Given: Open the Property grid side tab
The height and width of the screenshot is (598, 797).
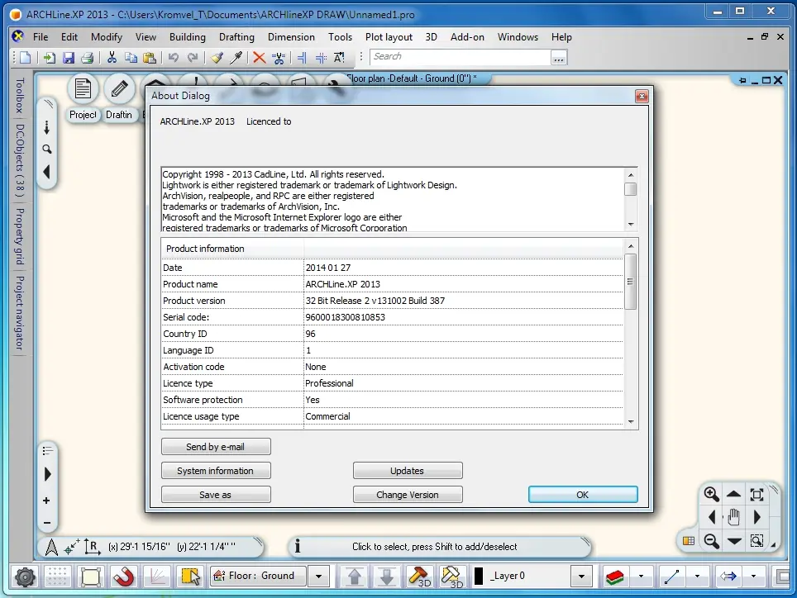Looking at the screenshot, I should click(19, 236).
